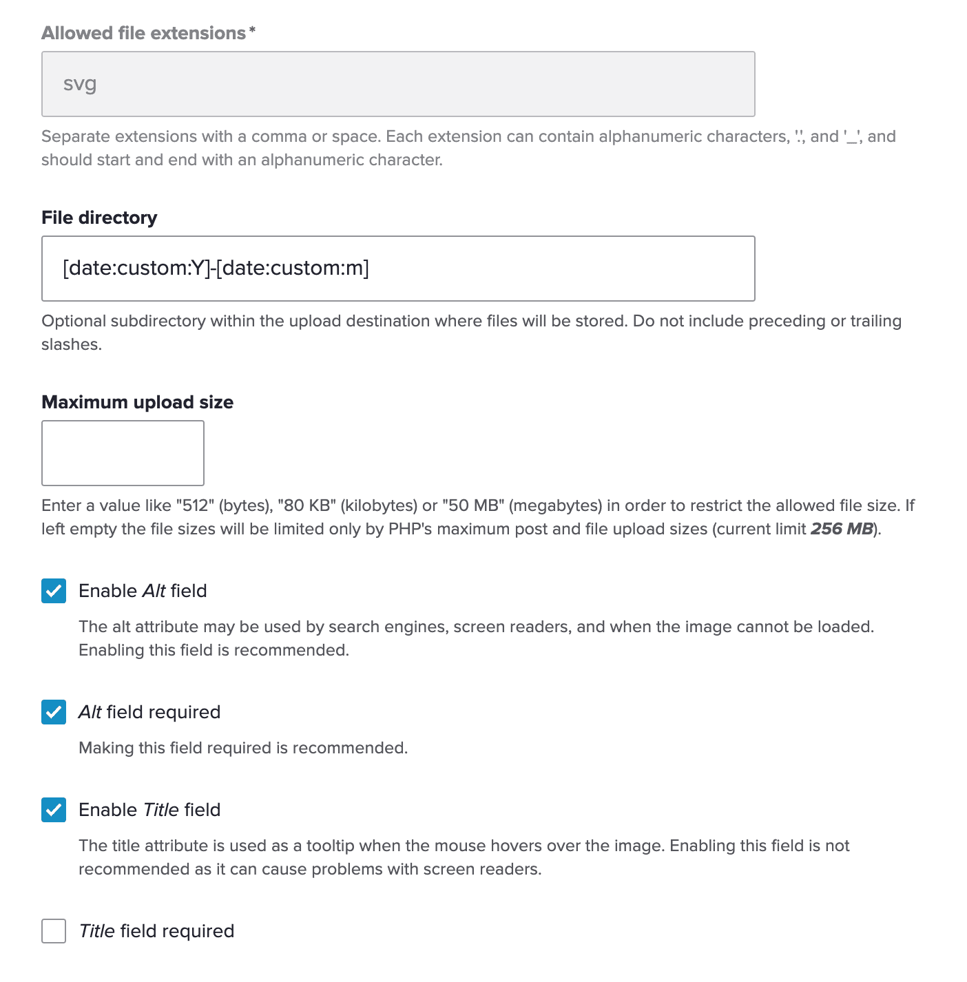Click the 'Enable Alt field' label text

coord(143,591)
